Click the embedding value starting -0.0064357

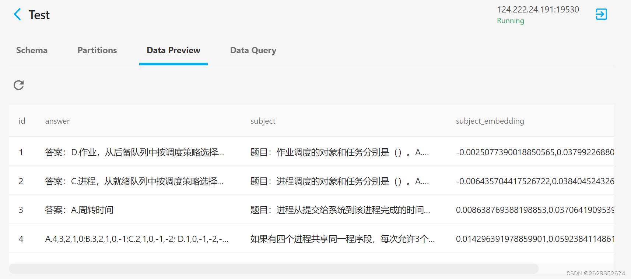[x=535, y=181]
